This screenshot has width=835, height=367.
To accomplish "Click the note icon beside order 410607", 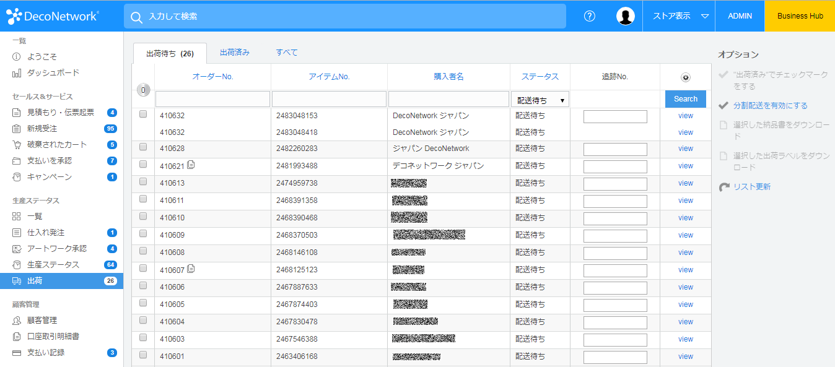I will tap(191, 269).
